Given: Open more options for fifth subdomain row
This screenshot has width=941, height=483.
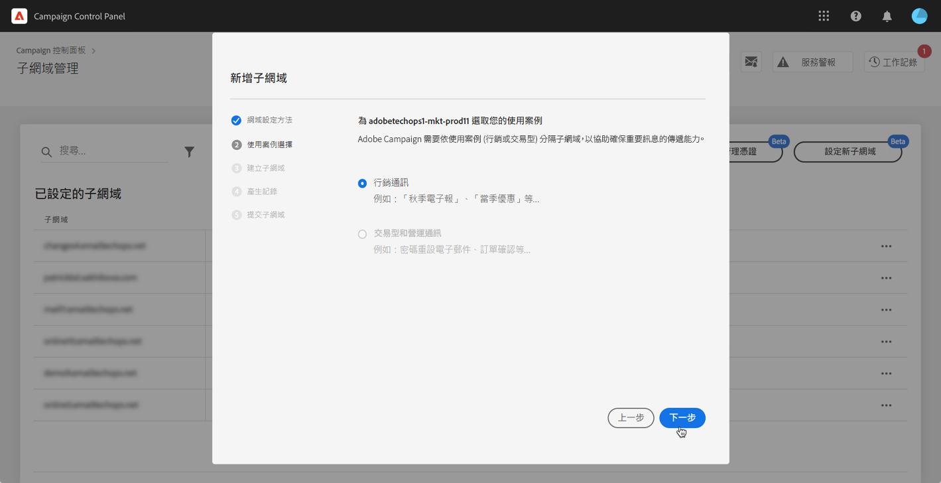Looking at the screenshot, I should [x=886, y=374].
